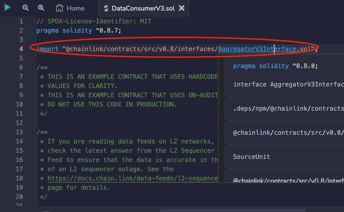The width and height of the screenshot is (344, 212).
Task: Click the SPDX-License-Identifier comment line
Action: 94,21
